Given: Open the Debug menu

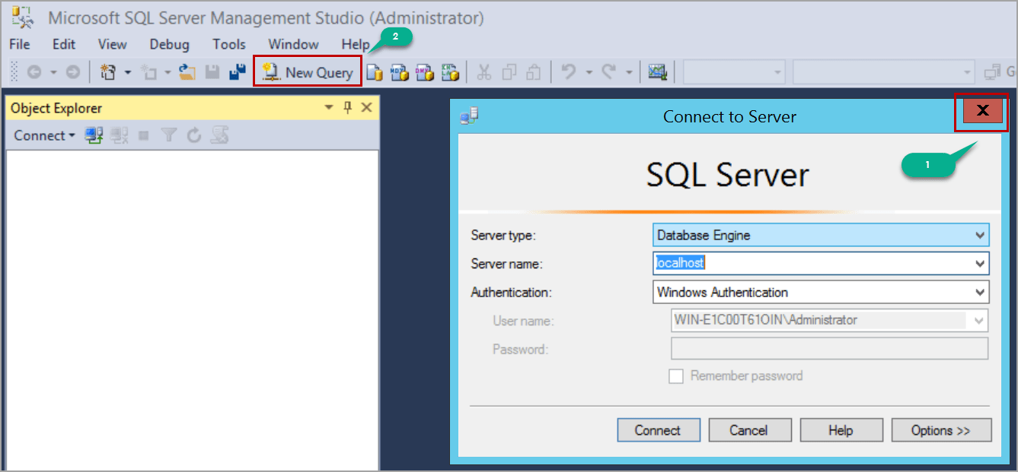Looking at the screenshot, I should click(168, 44).
